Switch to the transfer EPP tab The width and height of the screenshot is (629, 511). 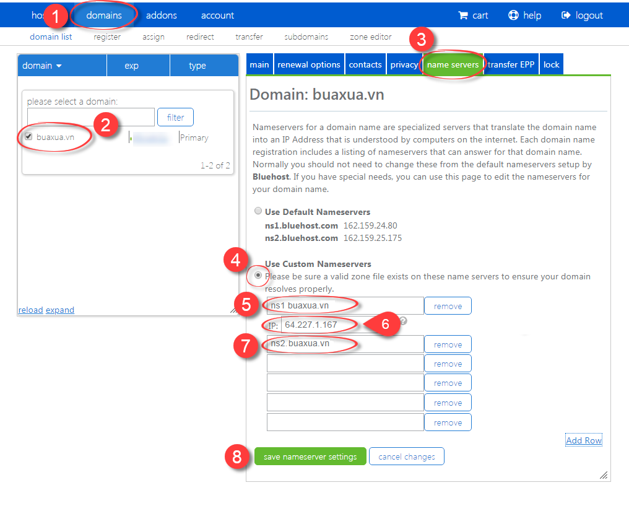point(511,64)
